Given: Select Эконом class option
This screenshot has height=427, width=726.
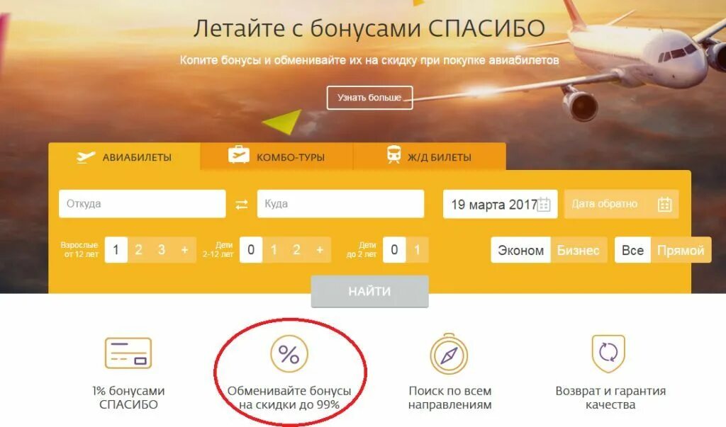Looking at the screenshot, I should 521,250.
